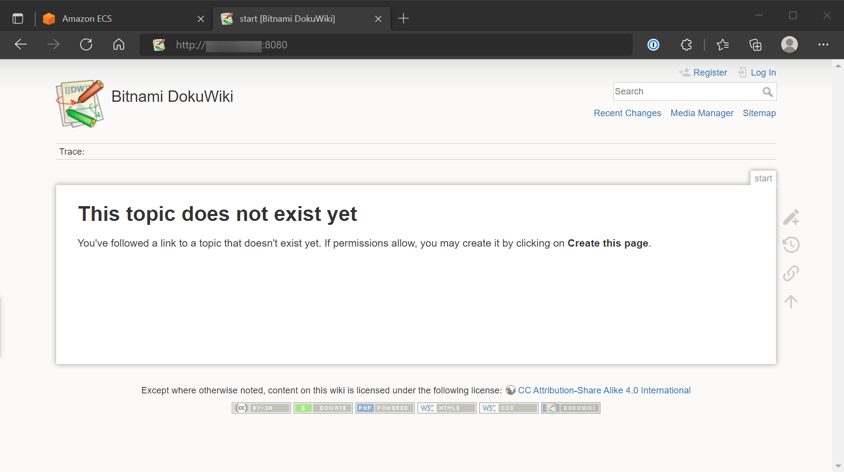The width and height of the screenshot is (844, 472).
Task: Click the Donate badge in the footer
Action: pos(323,408)
